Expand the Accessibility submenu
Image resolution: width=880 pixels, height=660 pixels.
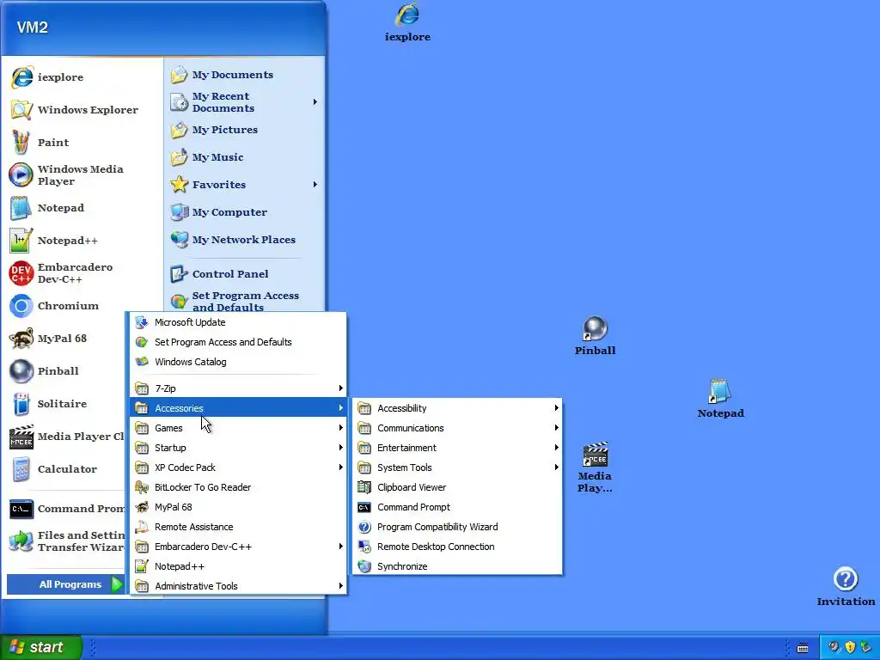tap(457, 408)
